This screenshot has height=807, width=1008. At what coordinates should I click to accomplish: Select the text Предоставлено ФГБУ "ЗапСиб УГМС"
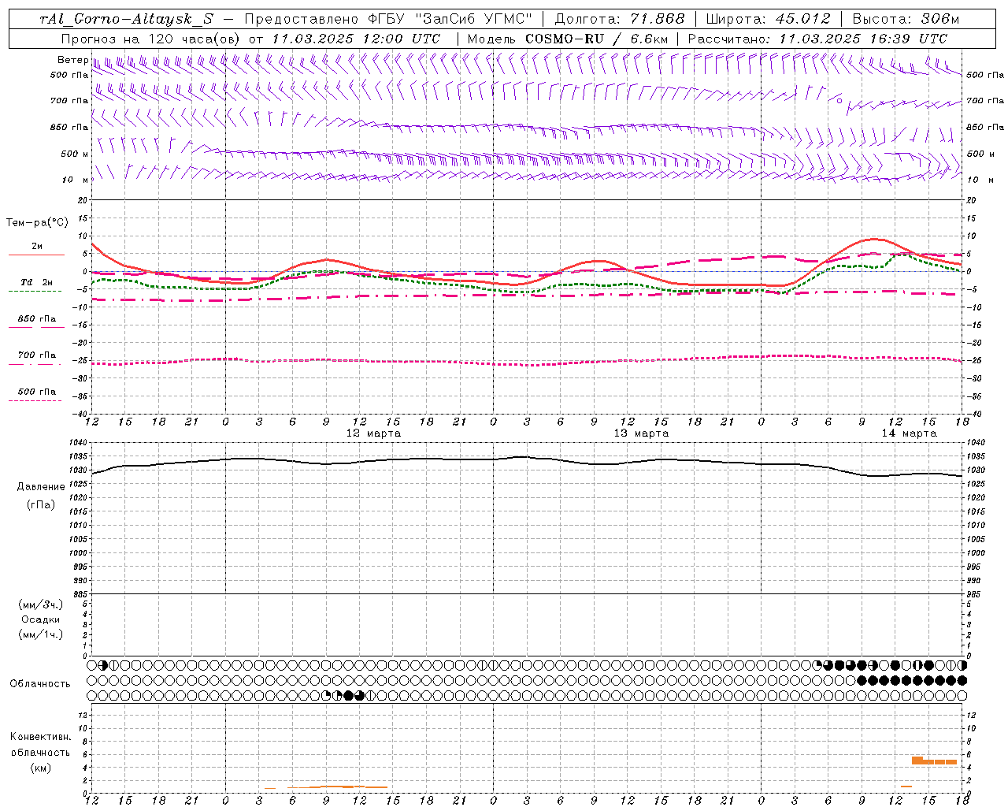point(389,19)
